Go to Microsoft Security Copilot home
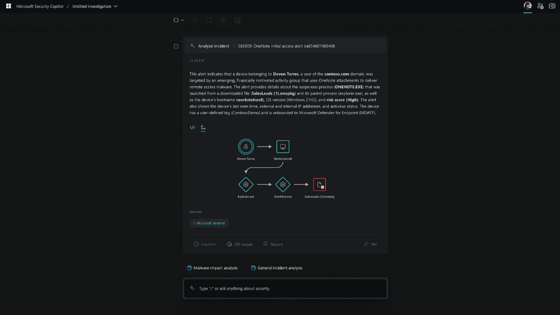Screen dimensions: 560x315 [40, 6]
